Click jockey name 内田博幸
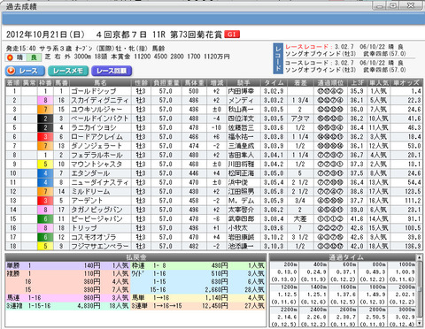 tap(241, 91)
